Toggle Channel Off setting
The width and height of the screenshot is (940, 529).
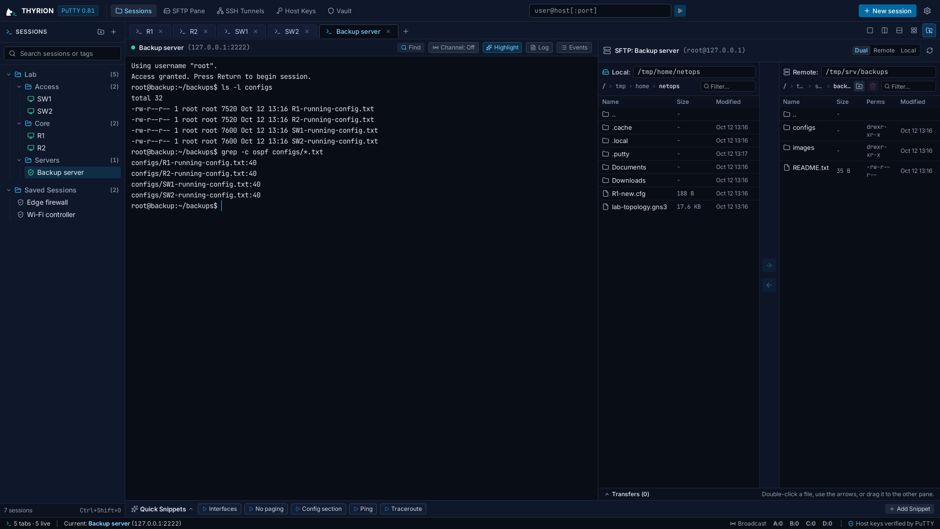[453, 48]
